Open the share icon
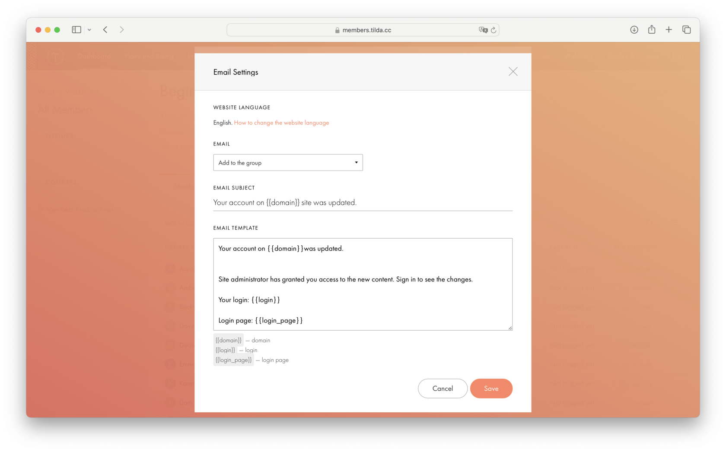726x452 pixels. click(x=651, y=29)
